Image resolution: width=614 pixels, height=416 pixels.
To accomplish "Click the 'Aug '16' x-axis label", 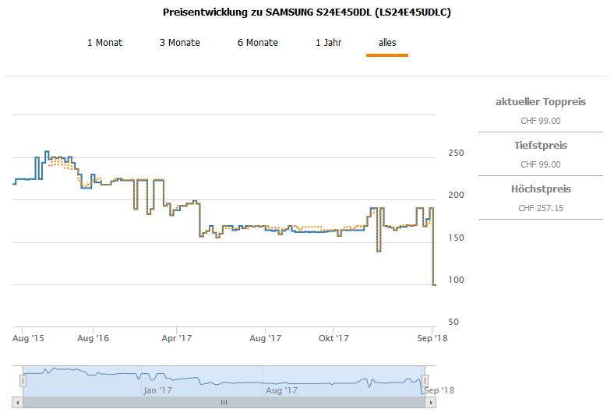I will (x=92, y=338).
